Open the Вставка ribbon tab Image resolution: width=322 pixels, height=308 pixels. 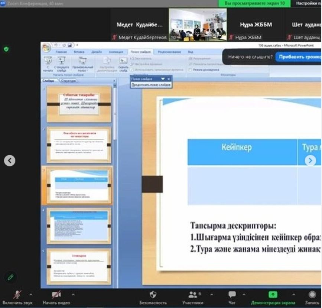(x=79, y=52)
